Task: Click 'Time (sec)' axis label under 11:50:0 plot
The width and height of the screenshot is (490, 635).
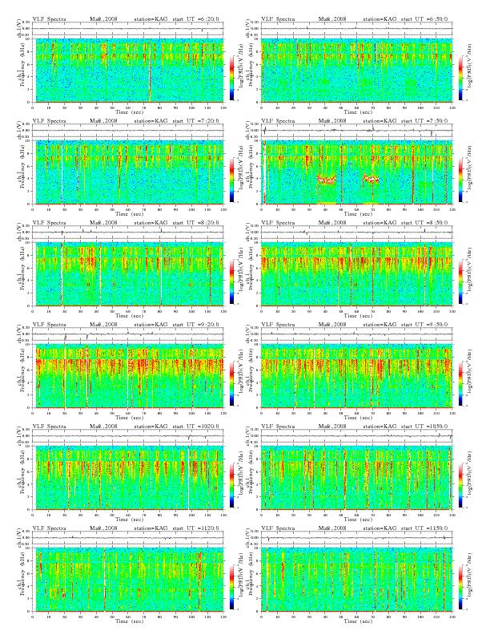Action: coord(358,621)
